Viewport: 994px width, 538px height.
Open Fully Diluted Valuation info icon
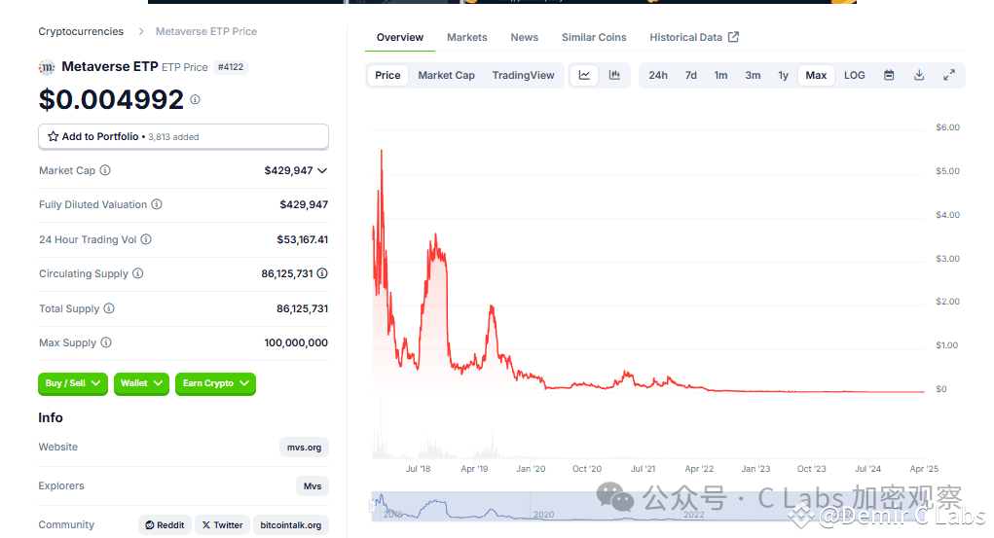click(x=157, y=204)
